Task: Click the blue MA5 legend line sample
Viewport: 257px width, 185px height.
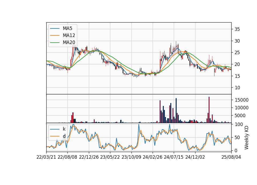Action: [55, 29]
